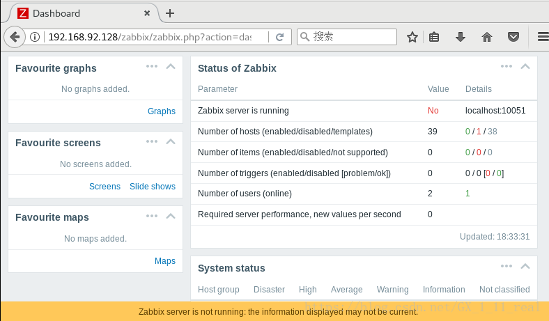Click the 'High' column header
The image size is (549, 321).
tap(308, 290)
